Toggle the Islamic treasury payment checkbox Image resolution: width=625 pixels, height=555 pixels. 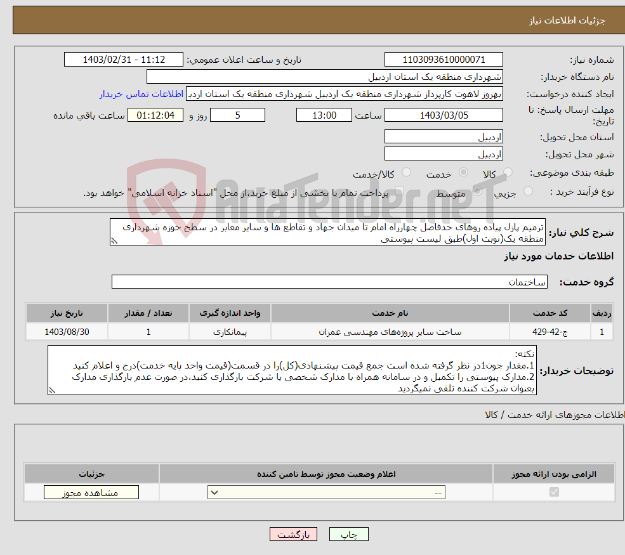coord(399,192)
